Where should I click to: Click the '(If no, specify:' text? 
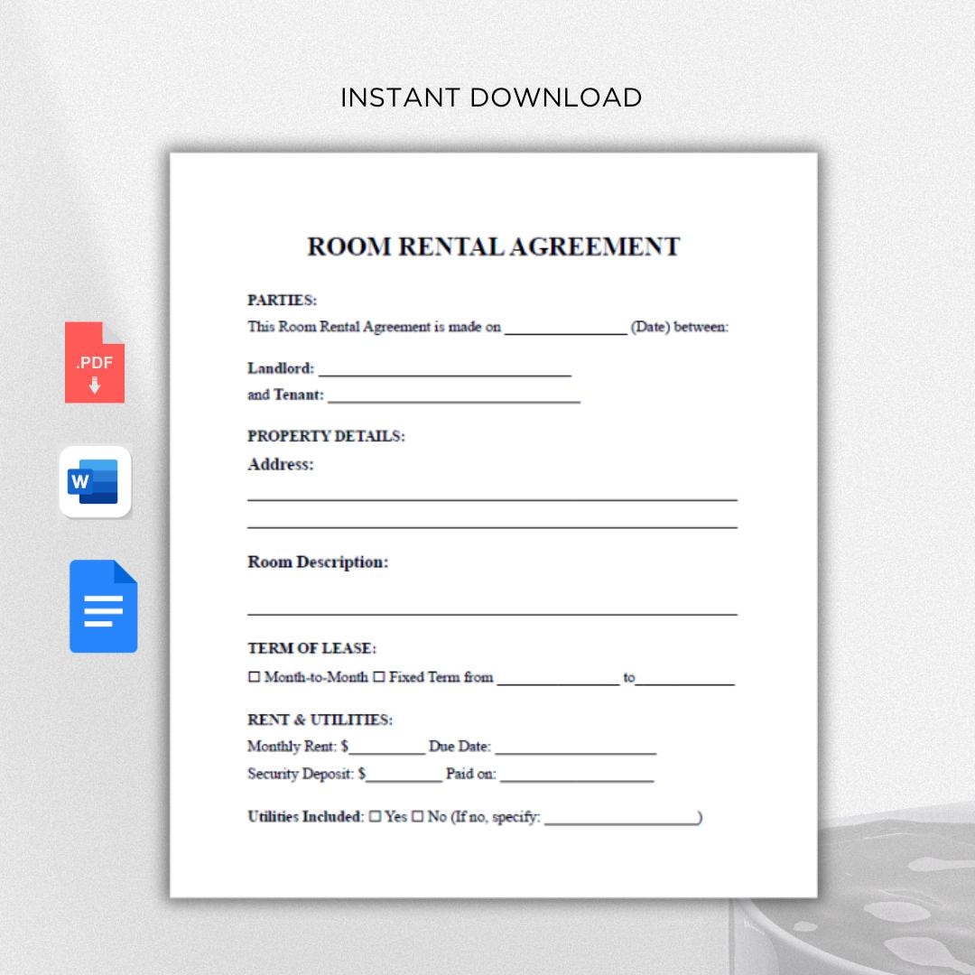[x=497, y=817]
